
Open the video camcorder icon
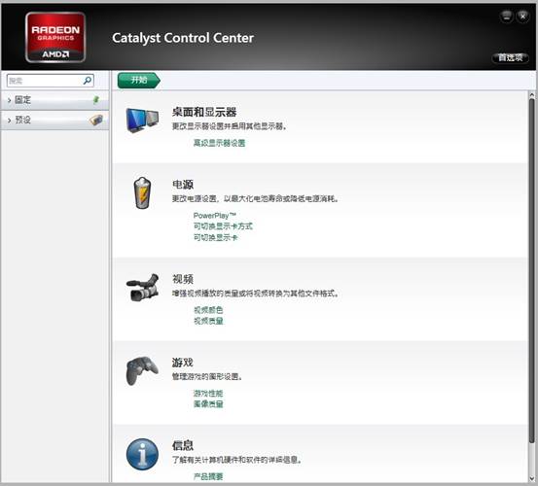point(142,287)
